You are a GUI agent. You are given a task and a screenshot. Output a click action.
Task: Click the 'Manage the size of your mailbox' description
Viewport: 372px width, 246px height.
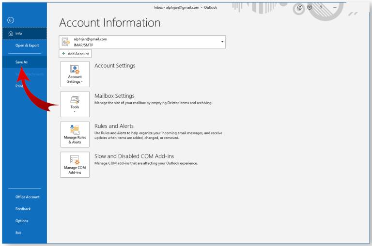point(153,103)
